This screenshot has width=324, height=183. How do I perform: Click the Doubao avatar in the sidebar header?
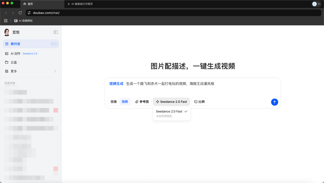click(x=7, y=32)
